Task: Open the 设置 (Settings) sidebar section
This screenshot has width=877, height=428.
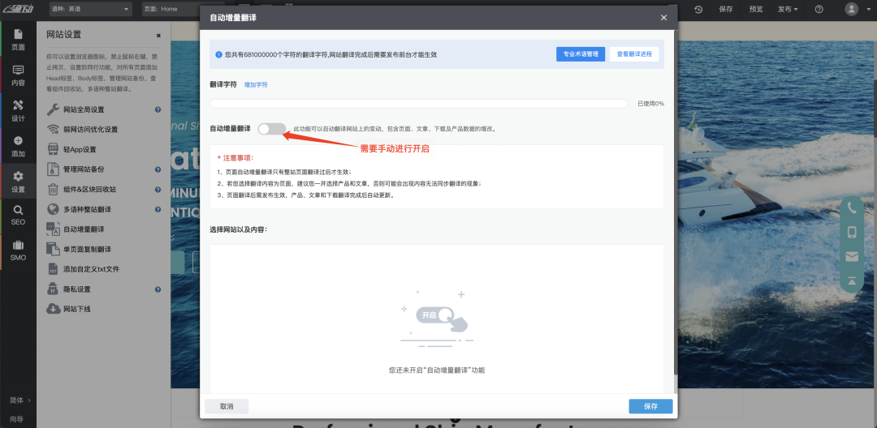Action: pos(19,182)
